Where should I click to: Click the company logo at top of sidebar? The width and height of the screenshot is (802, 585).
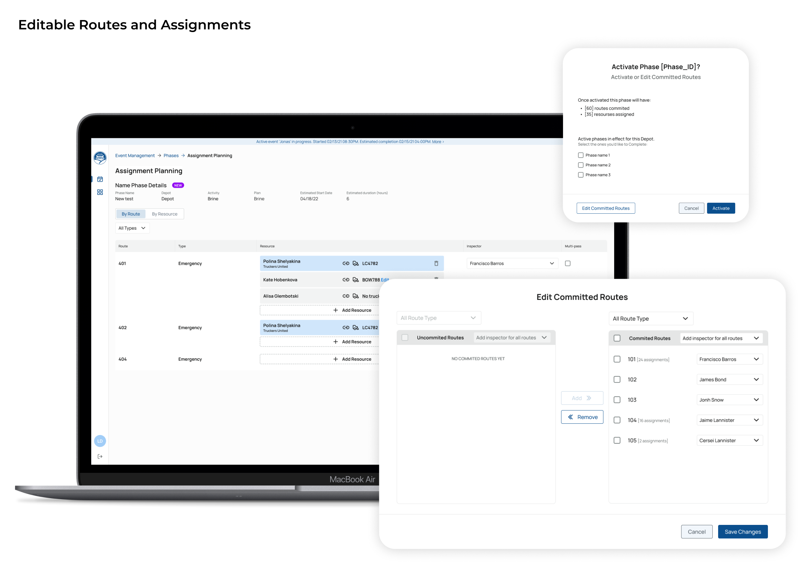tap(100, 158)
